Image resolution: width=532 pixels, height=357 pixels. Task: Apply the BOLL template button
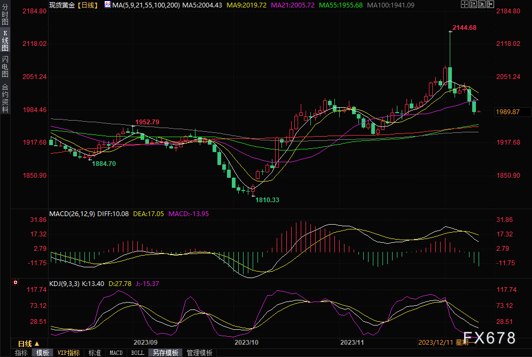tap(137, 353)
